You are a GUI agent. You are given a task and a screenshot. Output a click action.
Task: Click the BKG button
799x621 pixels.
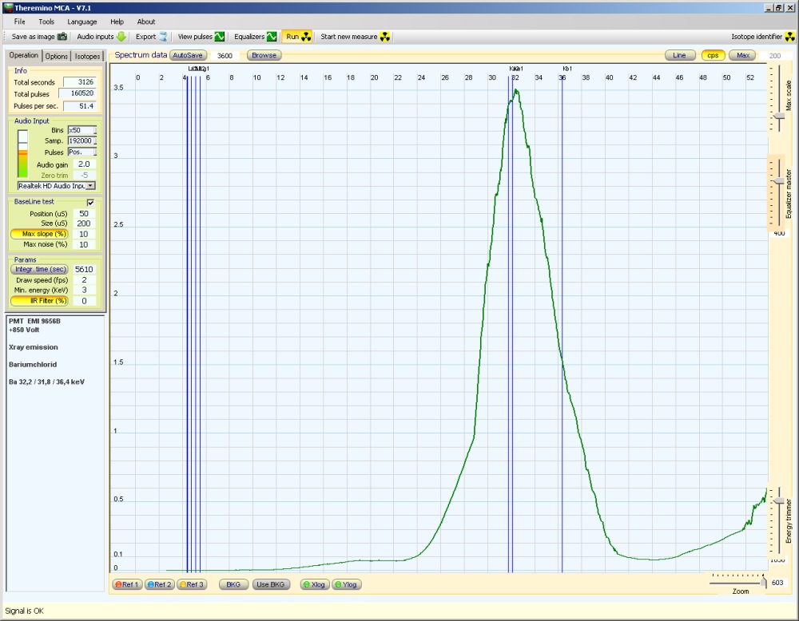[x=233, y=584]
